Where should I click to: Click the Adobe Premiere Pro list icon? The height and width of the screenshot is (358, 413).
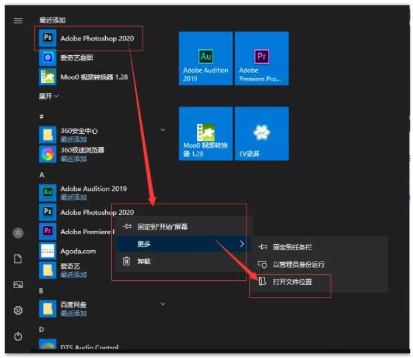click(48, 232)
